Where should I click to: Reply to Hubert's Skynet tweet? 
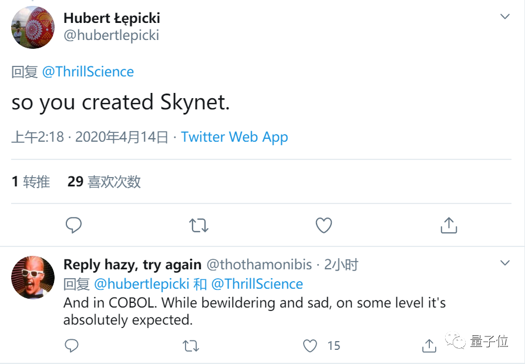tap(73, 225)
